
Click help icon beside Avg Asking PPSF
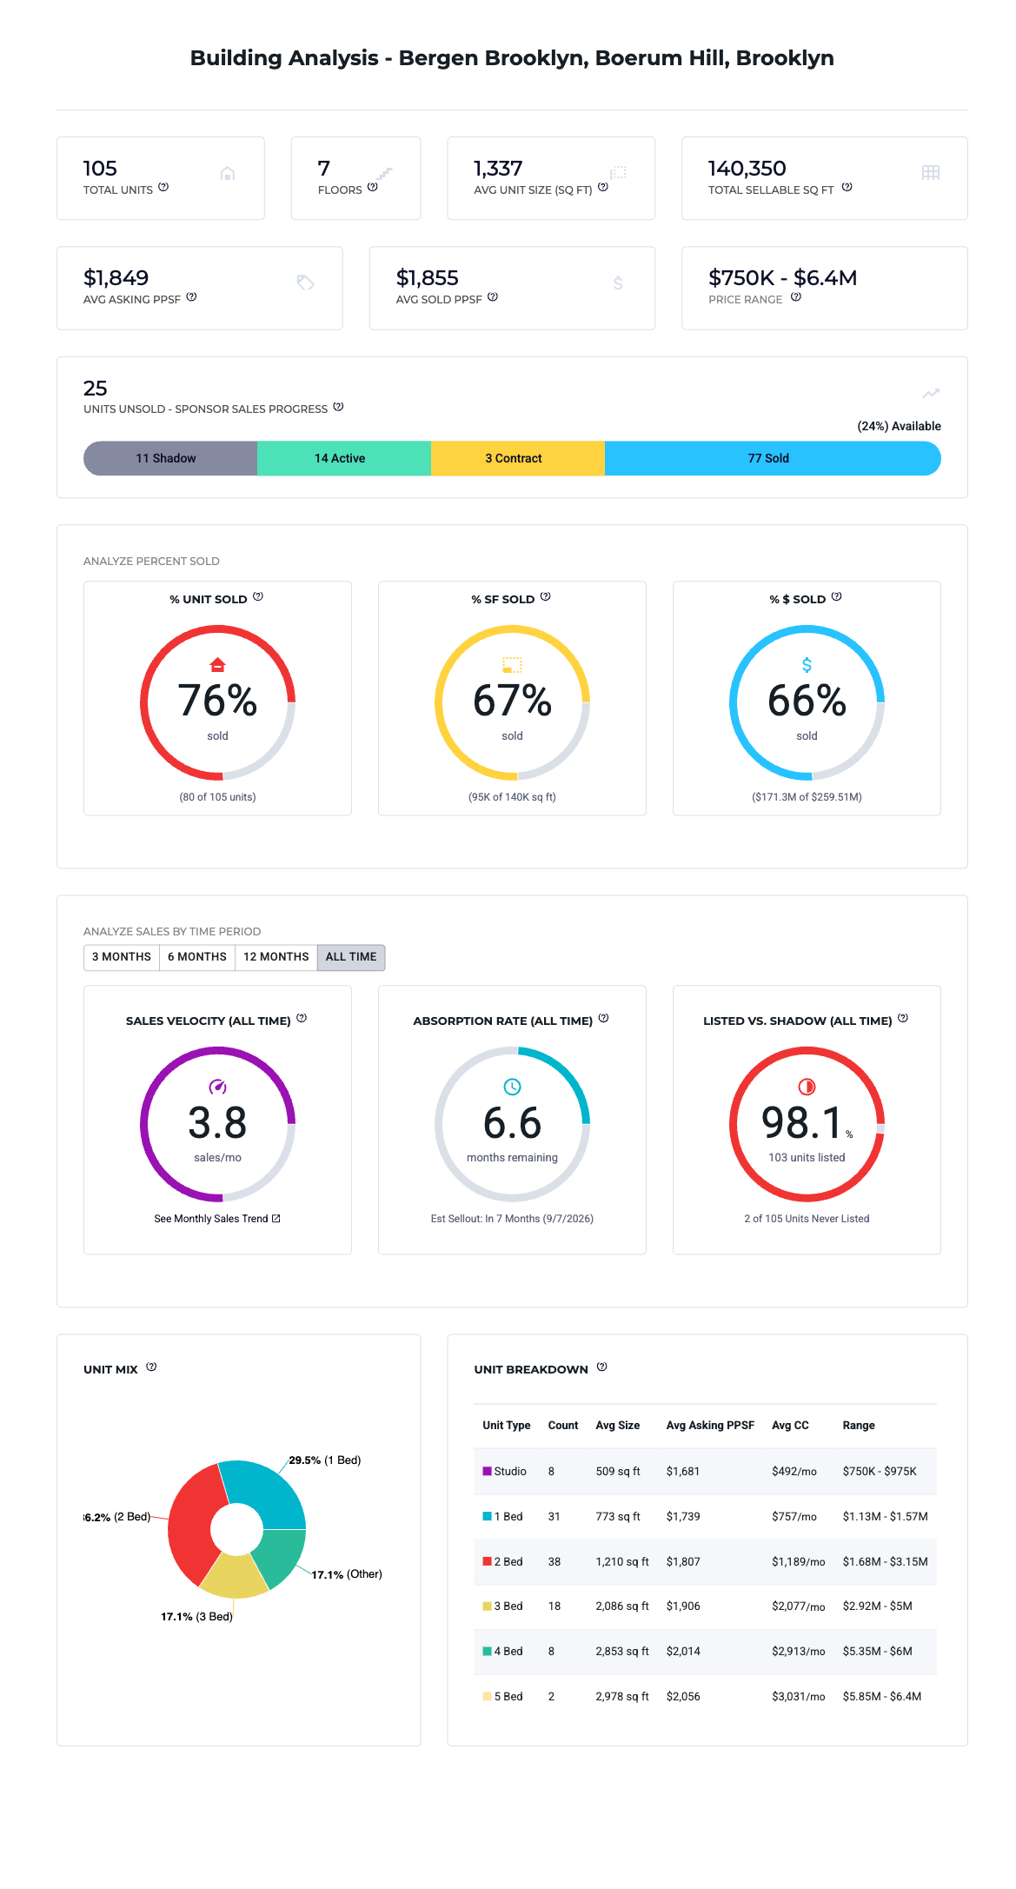(x=191, y=296)
